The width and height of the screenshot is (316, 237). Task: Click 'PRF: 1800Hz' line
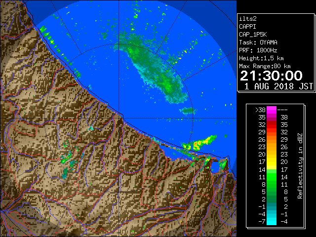(258, 50)
